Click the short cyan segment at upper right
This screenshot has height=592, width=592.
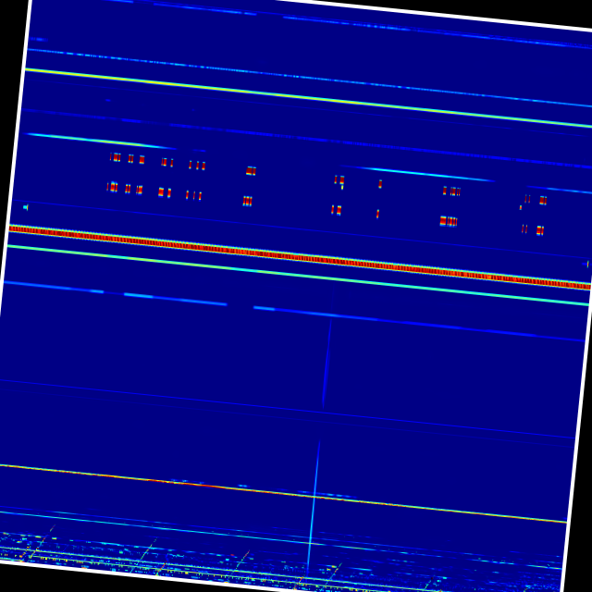425,173
